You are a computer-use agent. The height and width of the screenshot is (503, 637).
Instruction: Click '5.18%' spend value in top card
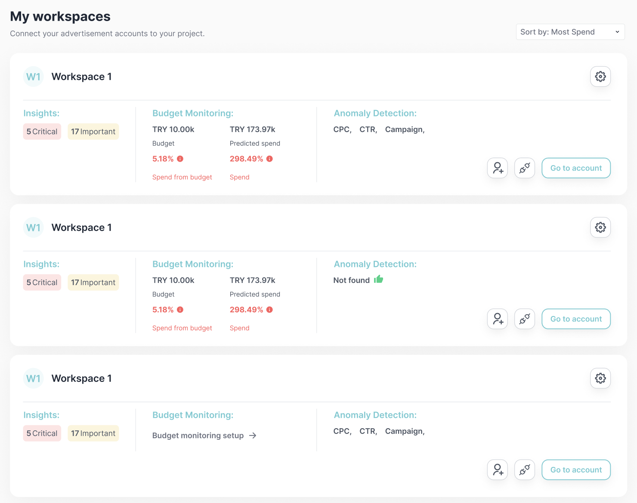point(163,159)
